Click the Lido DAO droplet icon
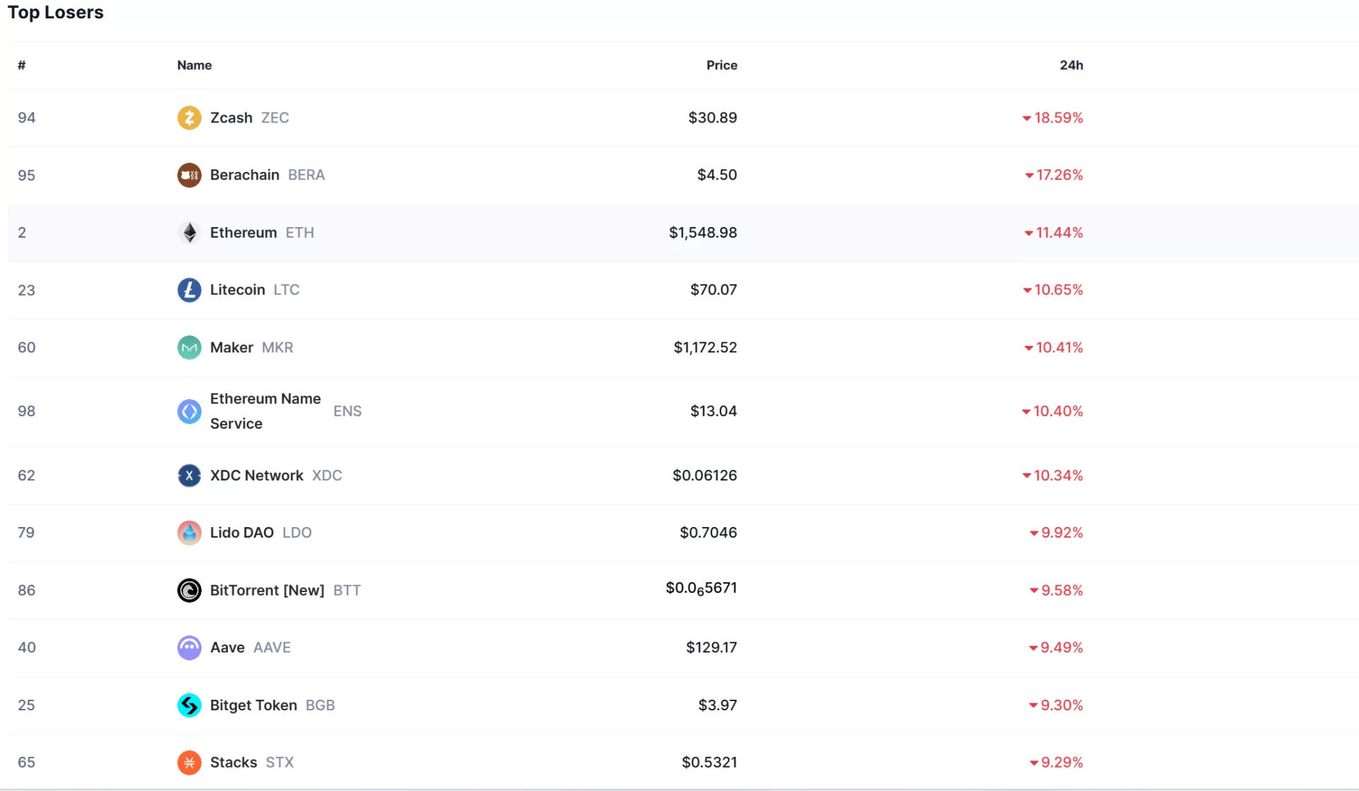The width and height of the screenshot is (1359, 791). pyautogui.click(x=189, y=533)
